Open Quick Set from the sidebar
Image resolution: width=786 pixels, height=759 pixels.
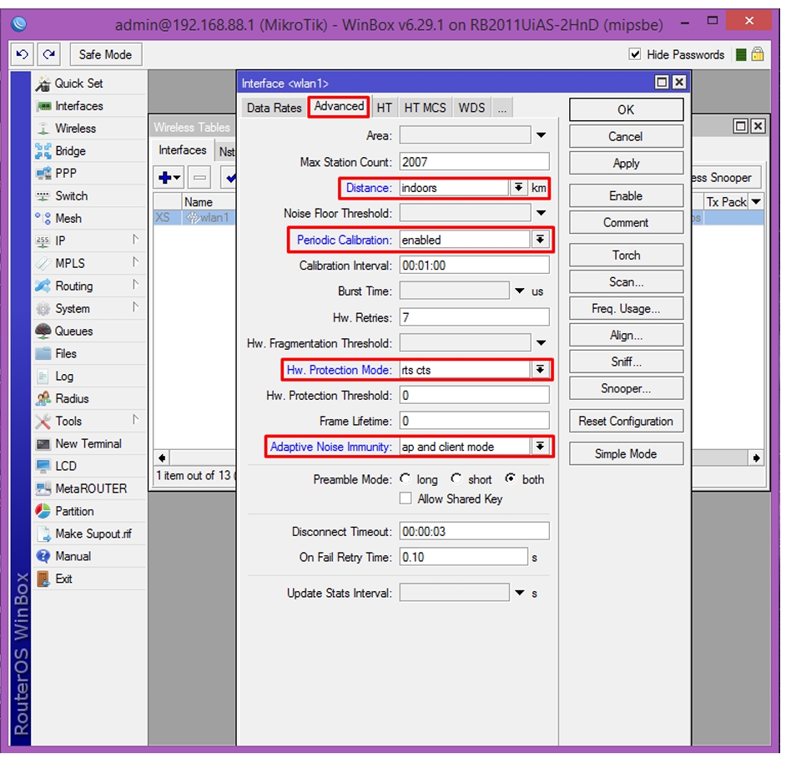click(x=78, y=83)
